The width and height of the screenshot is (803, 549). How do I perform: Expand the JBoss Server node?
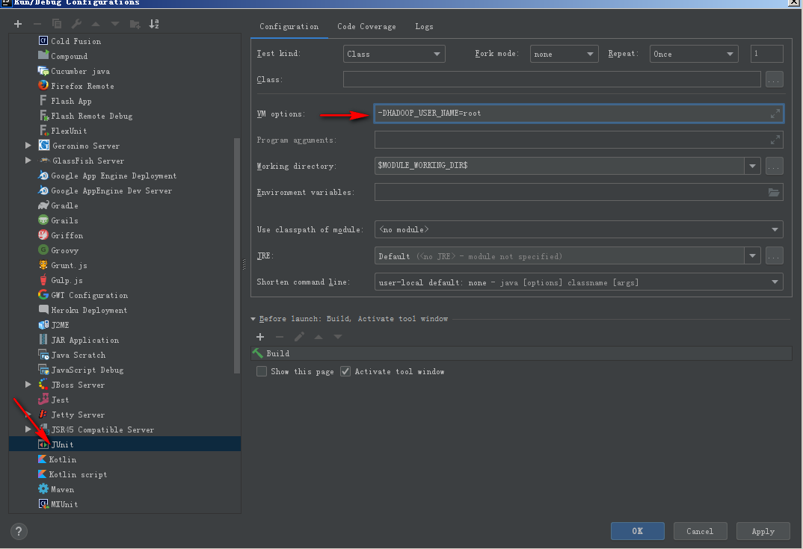[28, 385]
